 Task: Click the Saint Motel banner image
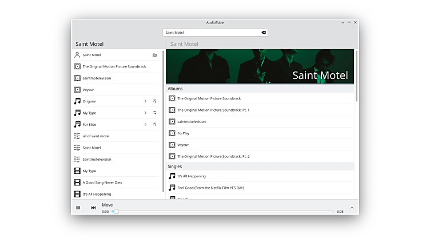point(260,67)
